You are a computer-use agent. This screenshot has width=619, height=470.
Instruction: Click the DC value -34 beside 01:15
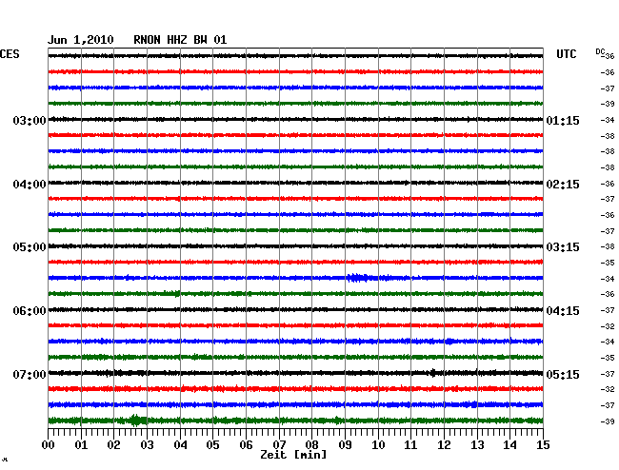pyautogui.click(x=608, y=120)
